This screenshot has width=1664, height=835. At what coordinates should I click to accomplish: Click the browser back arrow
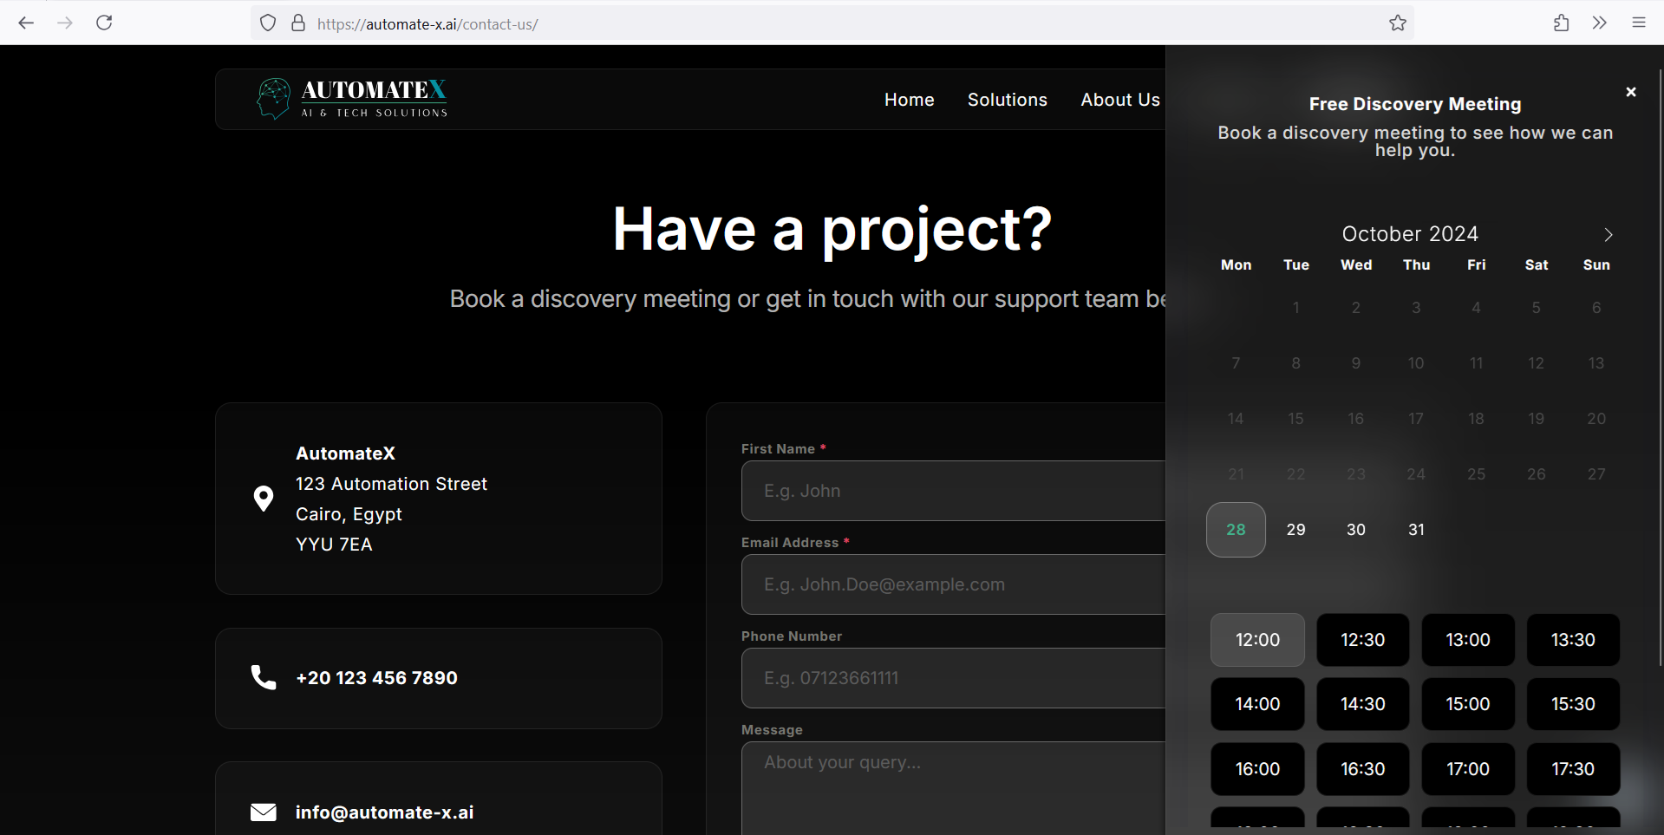26,23
